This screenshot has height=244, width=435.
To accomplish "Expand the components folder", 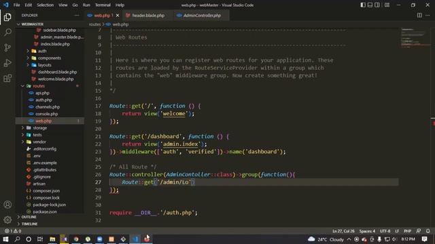I will click(50, 58).
